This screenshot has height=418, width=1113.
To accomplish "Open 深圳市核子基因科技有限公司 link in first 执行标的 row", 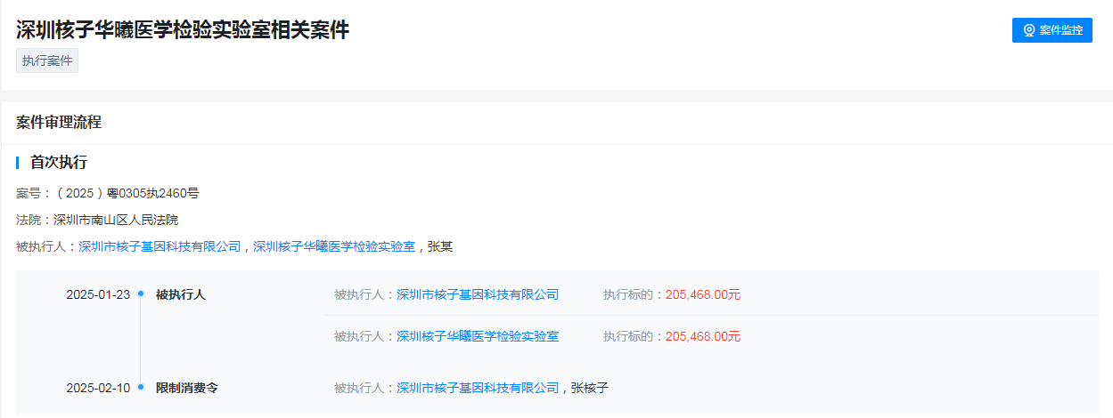I will 478,294.
